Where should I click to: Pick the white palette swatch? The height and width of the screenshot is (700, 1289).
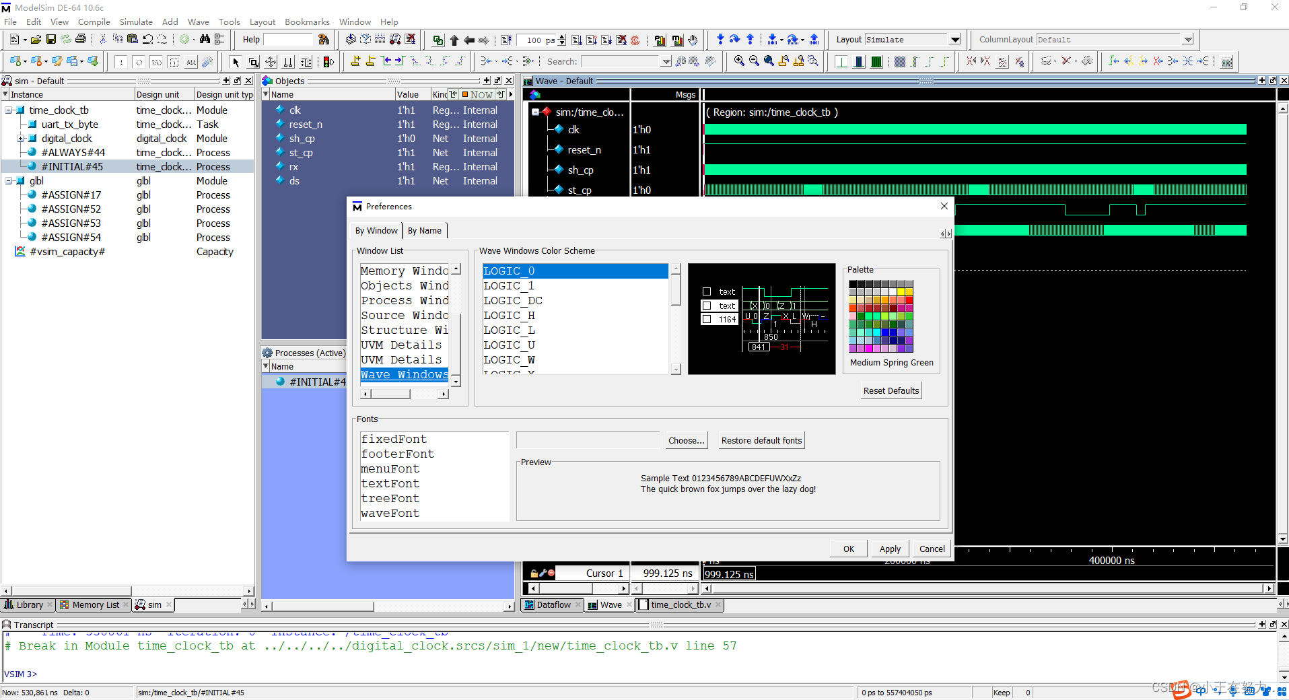click(x=893, y=292)
